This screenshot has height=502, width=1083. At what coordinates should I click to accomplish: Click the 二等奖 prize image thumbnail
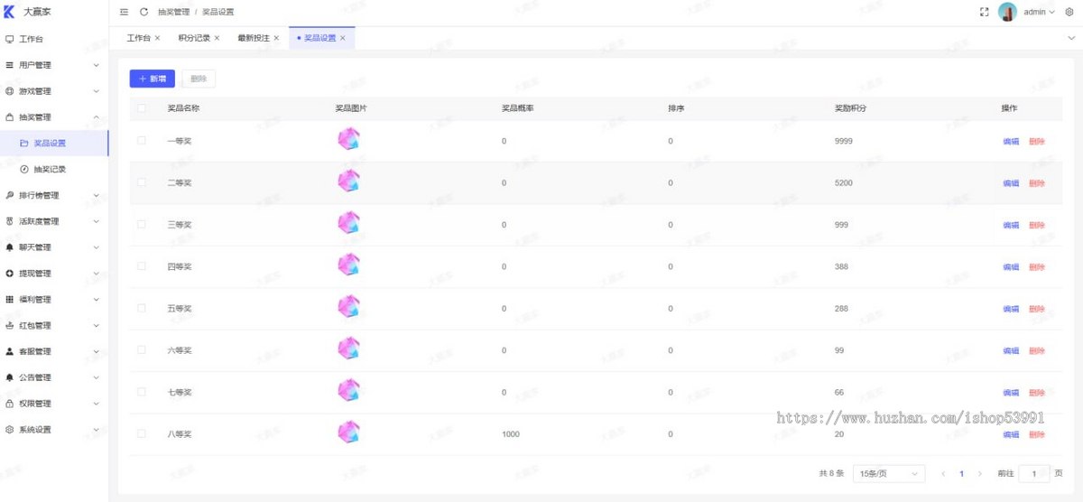pos(348,181)
